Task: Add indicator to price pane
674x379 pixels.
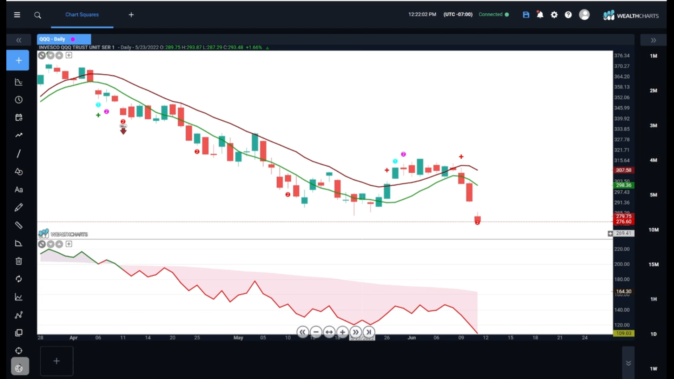Action: (69, 55)
